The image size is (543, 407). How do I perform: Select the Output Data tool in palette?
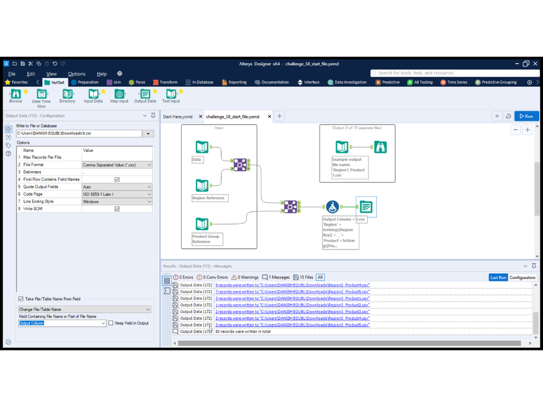(x=145, y=96)
